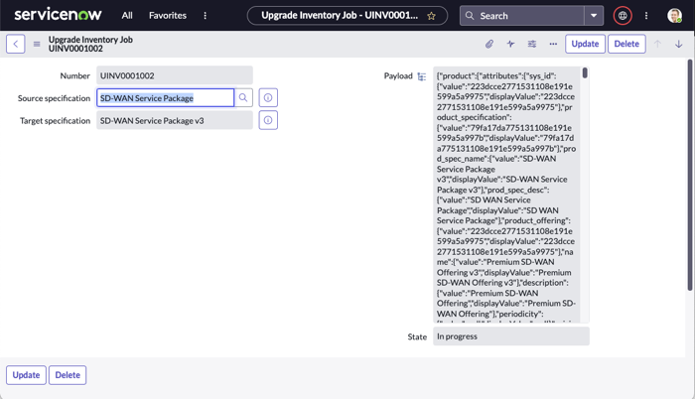This screenshot has height=399, width=695.
Task: Open the form context hamburger menu
Action: click(37, 44)
